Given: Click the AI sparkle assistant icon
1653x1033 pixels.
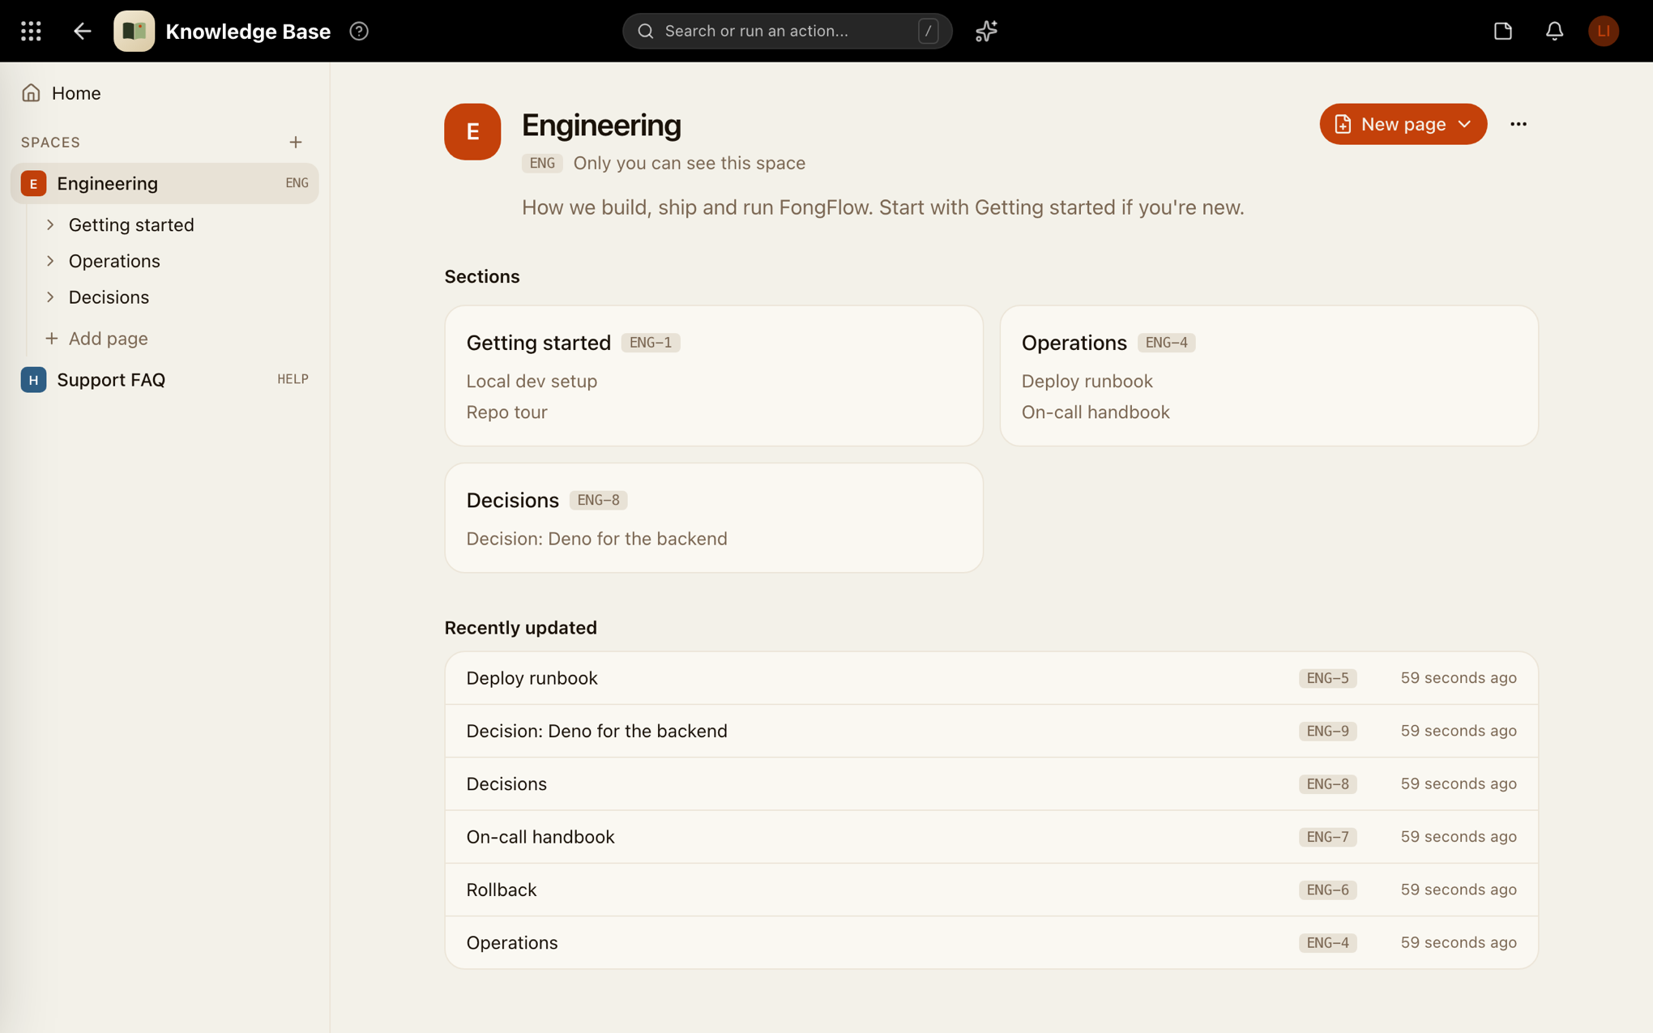Looking at the screenshot, I should [x=985, y=31].
